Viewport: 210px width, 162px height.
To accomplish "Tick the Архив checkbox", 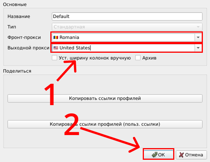I will point(137,58).
